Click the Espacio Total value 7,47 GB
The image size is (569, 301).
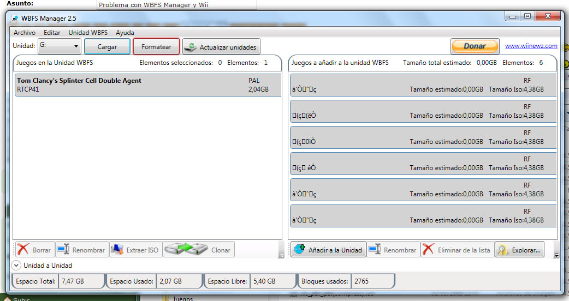(73, 281)
